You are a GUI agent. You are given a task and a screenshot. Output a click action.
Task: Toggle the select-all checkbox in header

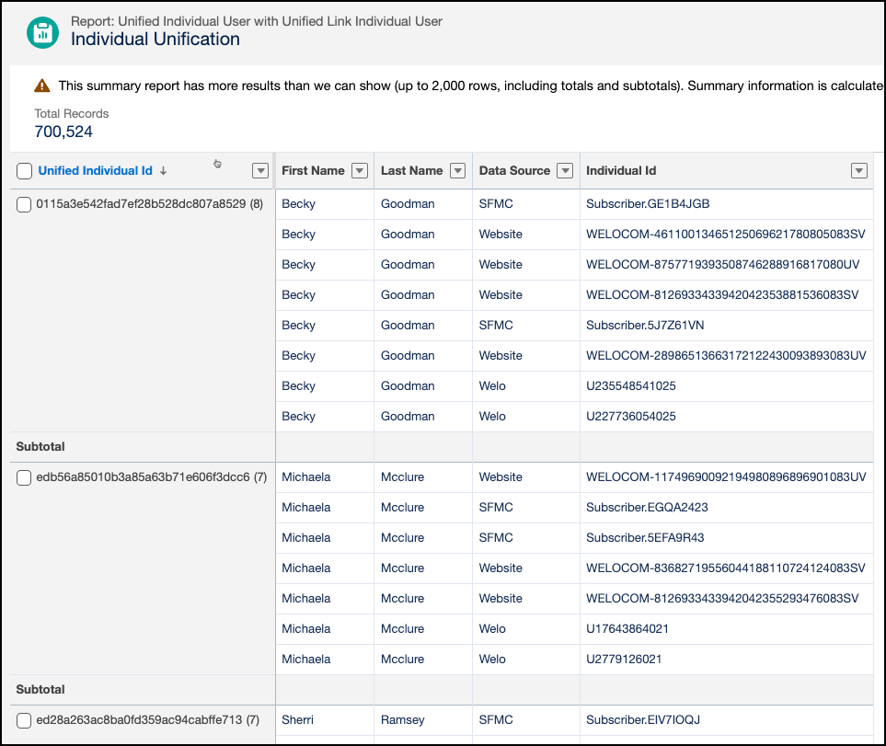click(x=25, y=171)
